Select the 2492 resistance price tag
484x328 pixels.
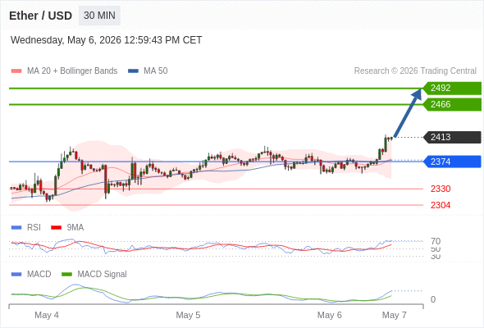tap(452, 89)
